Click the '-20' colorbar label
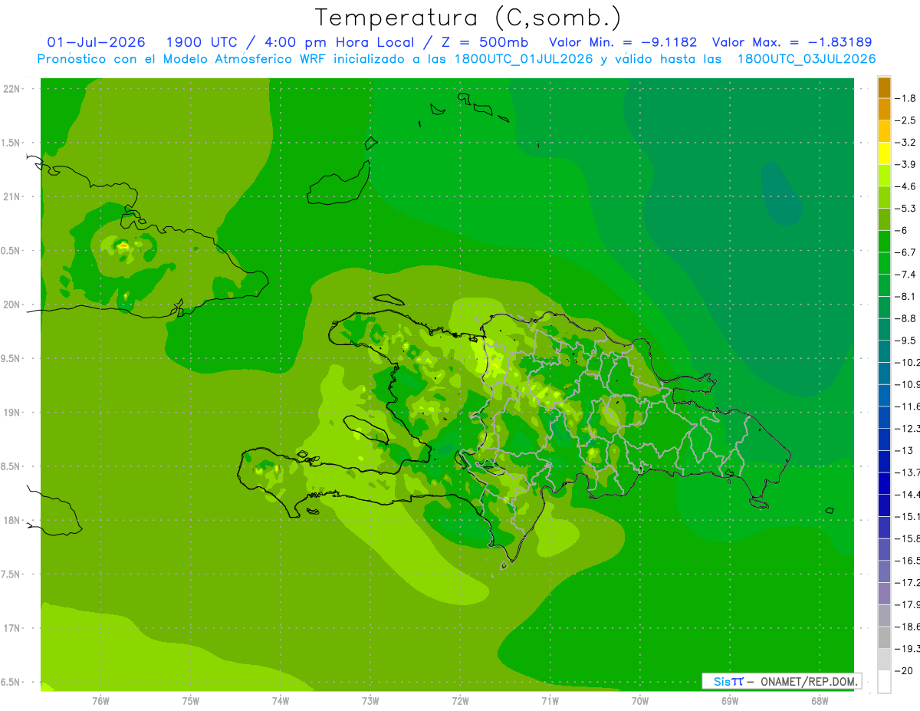Image resolution: width=920 pixels, height=711 pixels. (903, 670)
